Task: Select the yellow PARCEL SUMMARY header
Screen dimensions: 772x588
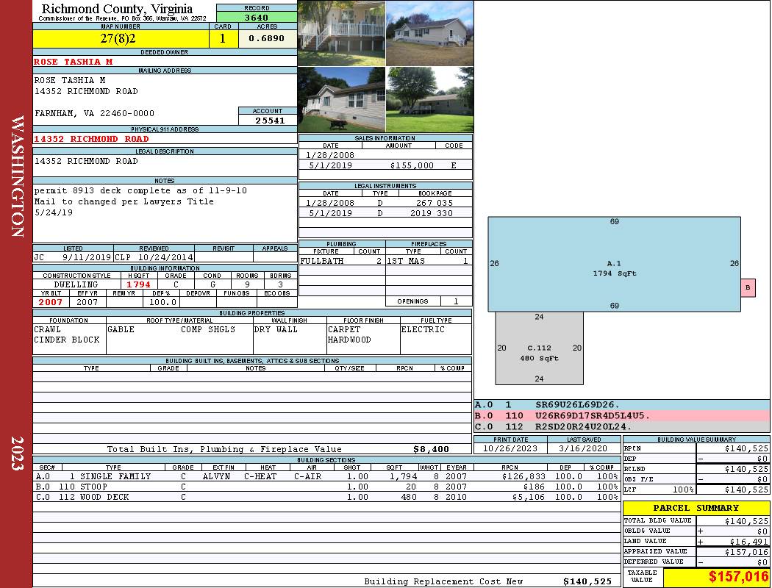Action: click(x=696, y=508)
